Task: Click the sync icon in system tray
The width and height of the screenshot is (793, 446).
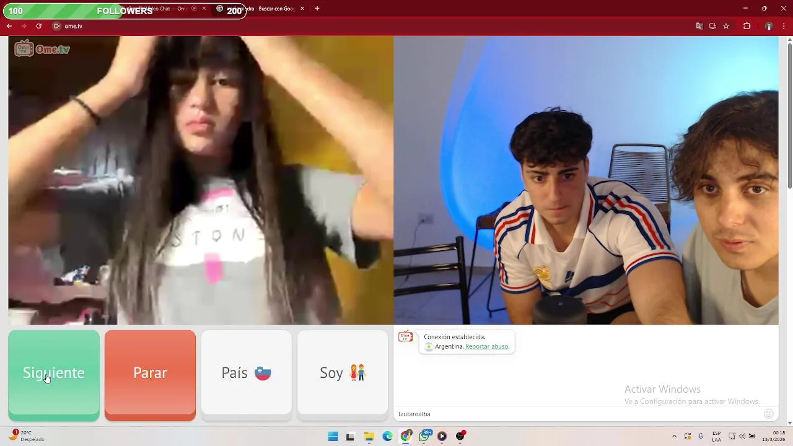Action: pyautogui.click(x=688, y=436)
